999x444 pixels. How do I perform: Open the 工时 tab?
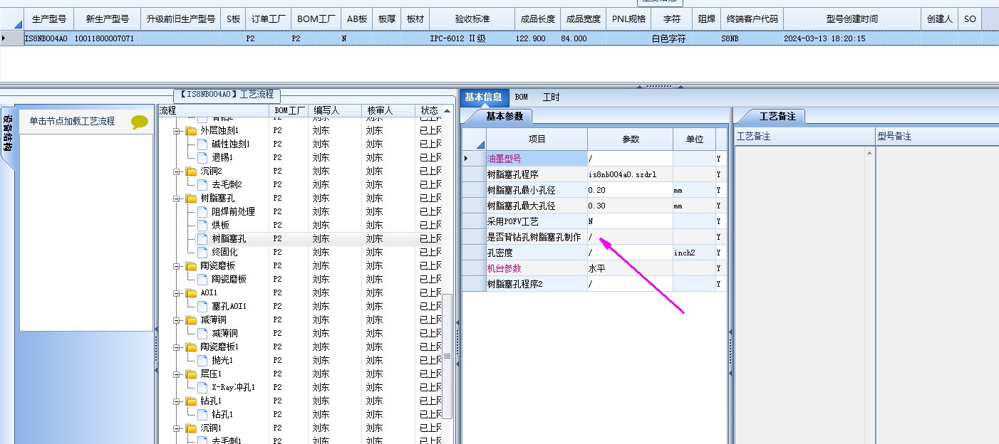(x=551, y=97)
